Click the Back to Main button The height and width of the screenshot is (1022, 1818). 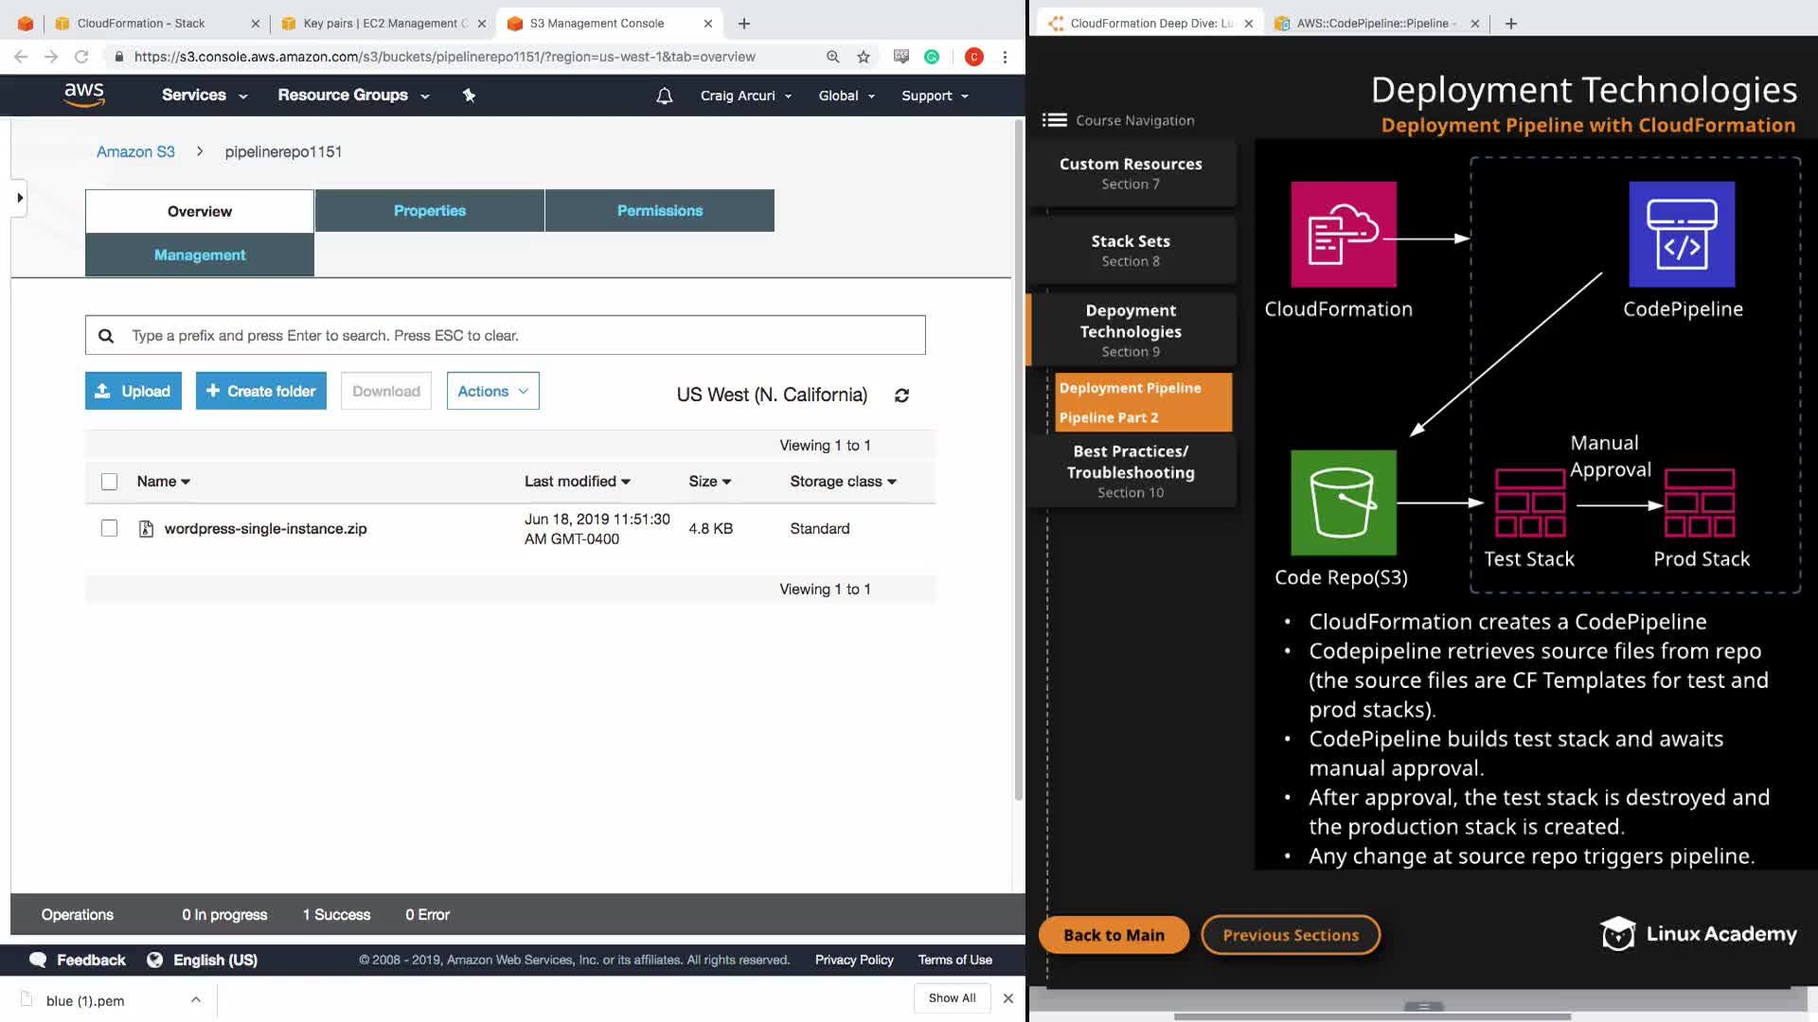(1114, 935)
